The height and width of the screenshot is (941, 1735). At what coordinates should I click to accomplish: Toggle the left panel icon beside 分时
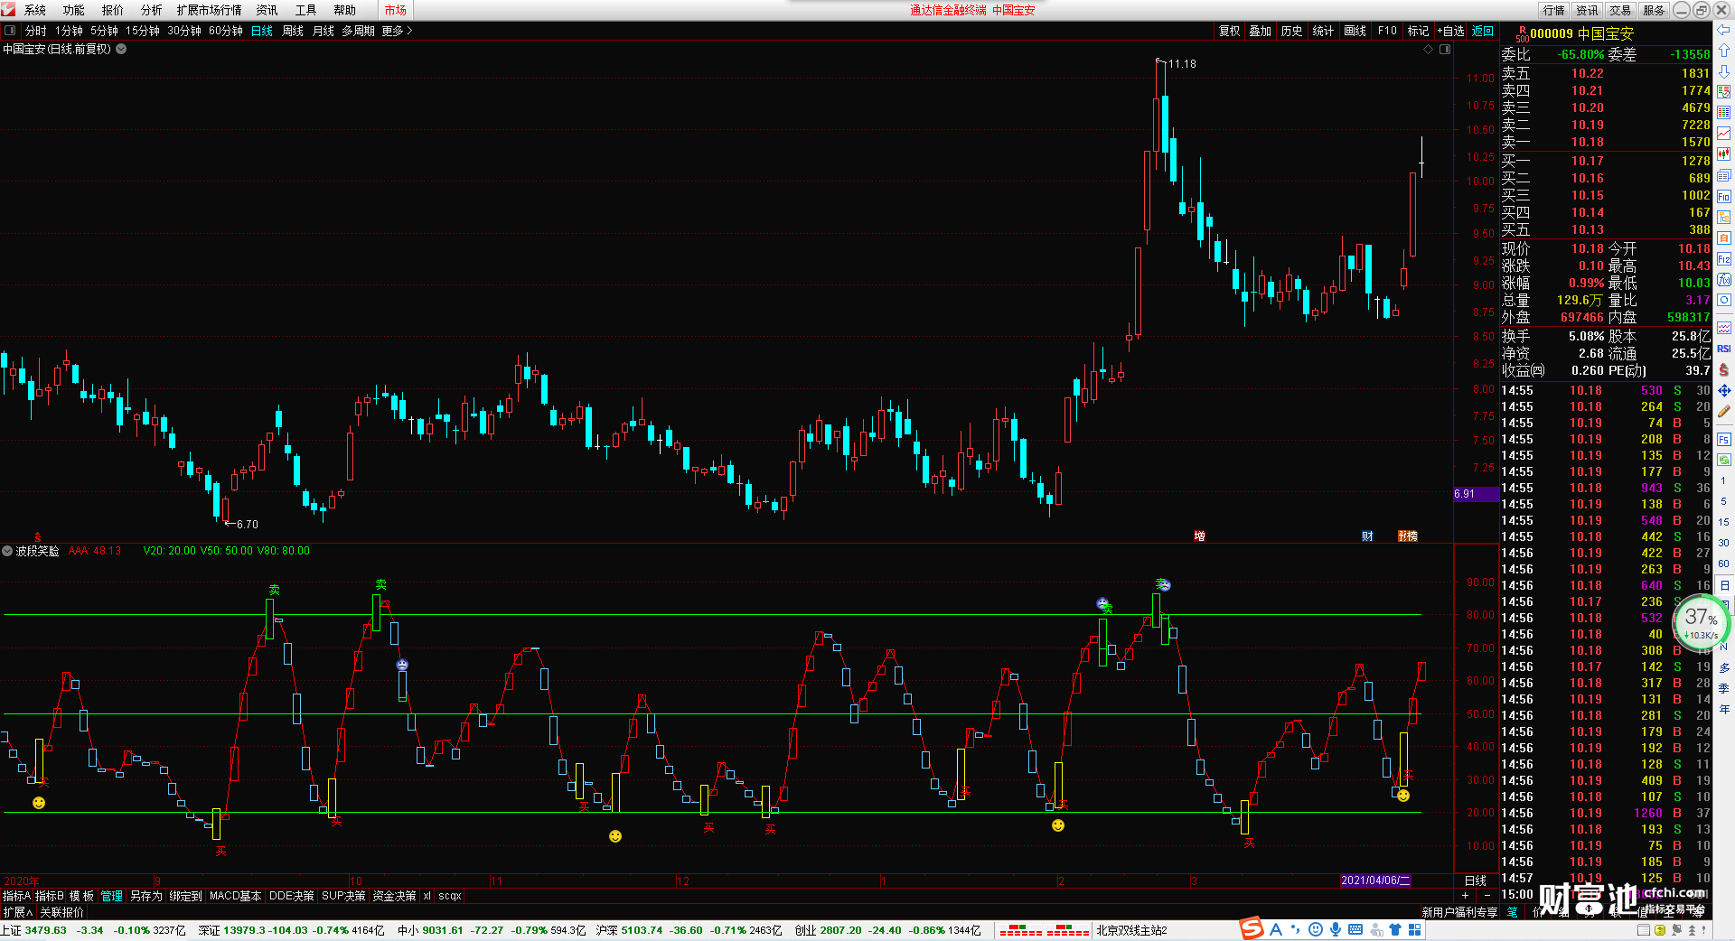(10, 31)
